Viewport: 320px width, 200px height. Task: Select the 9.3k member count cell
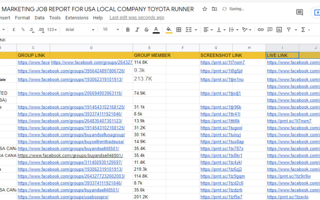[x=149, y=70]
